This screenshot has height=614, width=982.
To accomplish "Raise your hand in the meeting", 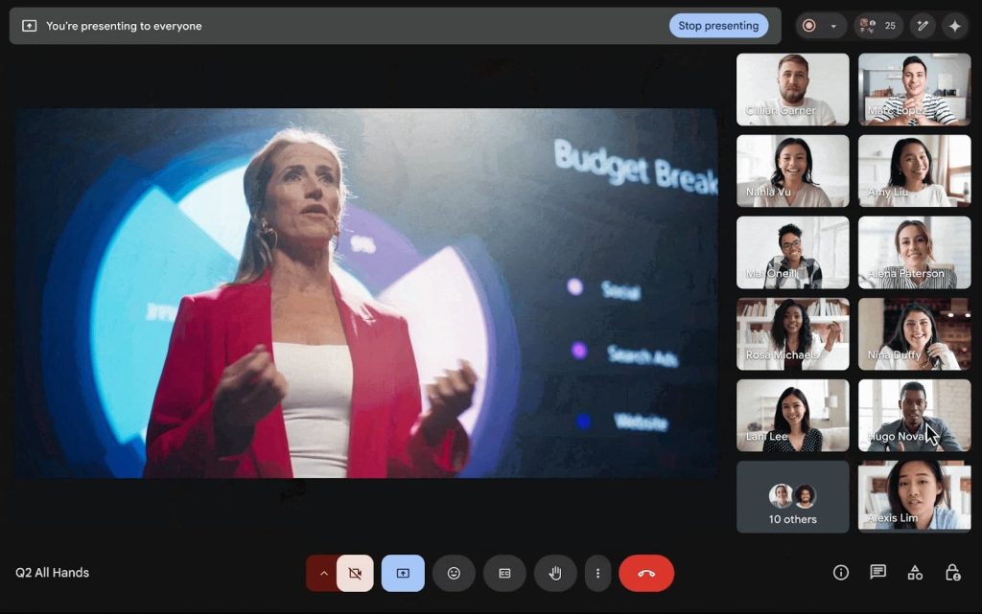I will 555,573.
